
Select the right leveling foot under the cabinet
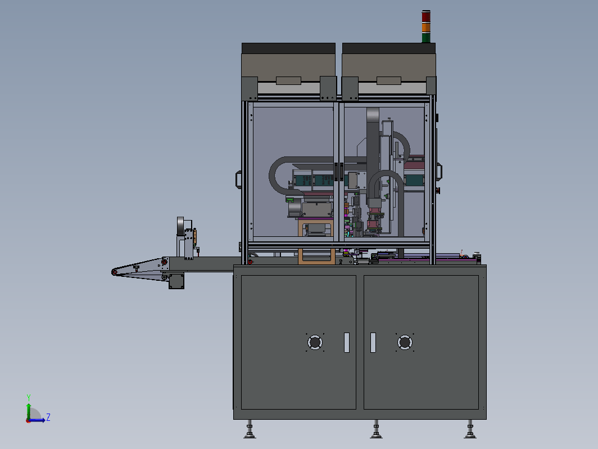tap(470, 429)
